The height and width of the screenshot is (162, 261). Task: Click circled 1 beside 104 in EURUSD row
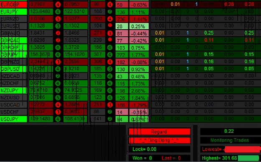pos(110,25)
